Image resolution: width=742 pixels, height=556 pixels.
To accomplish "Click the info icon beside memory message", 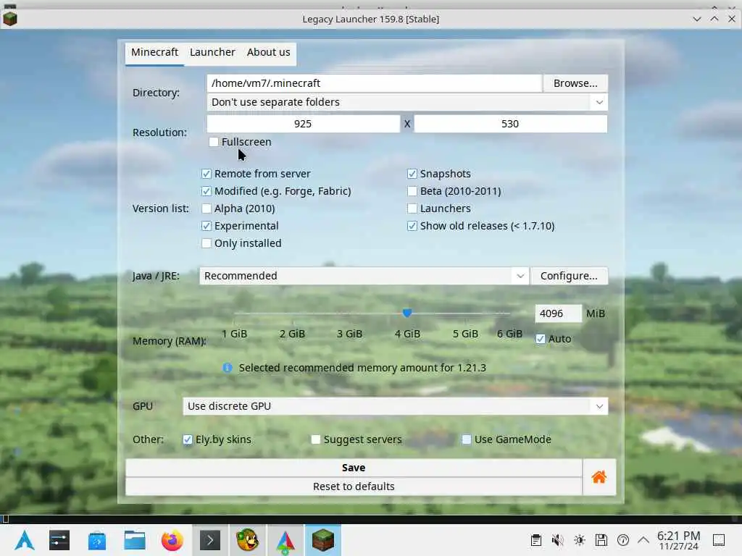I will [228, 368].
